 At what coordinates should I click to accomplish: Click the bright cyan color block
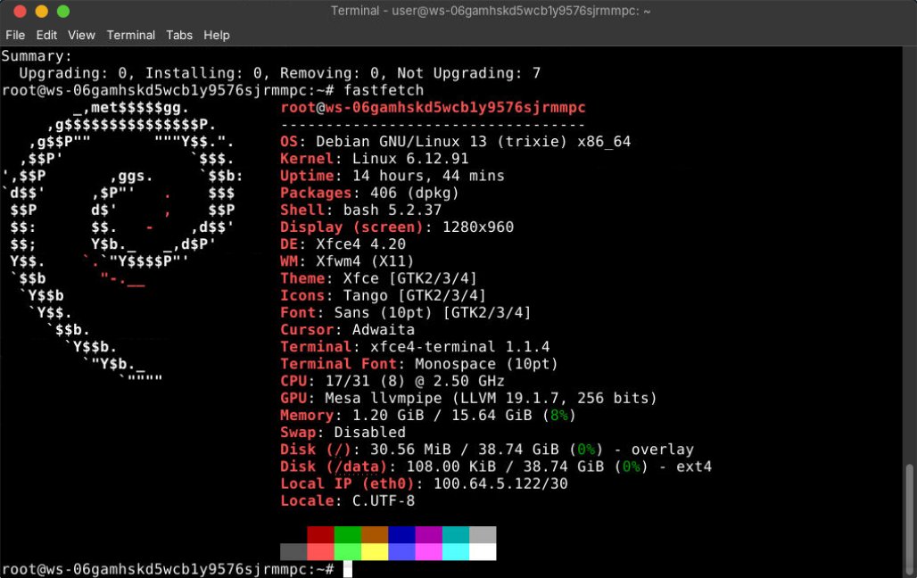456,551
